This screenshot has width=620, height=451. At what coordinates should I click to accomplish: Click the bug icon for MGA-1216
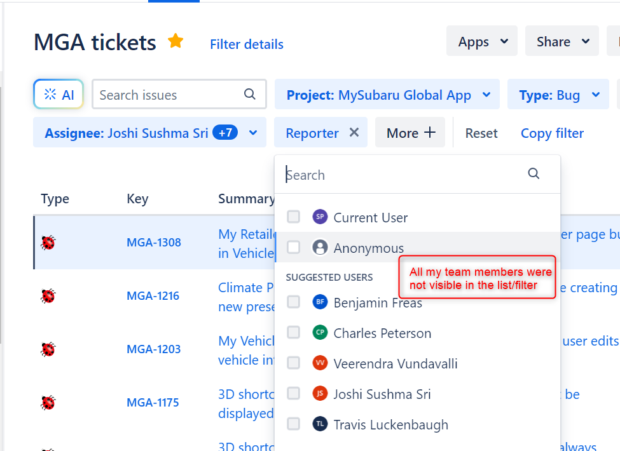tap(48, 295)
